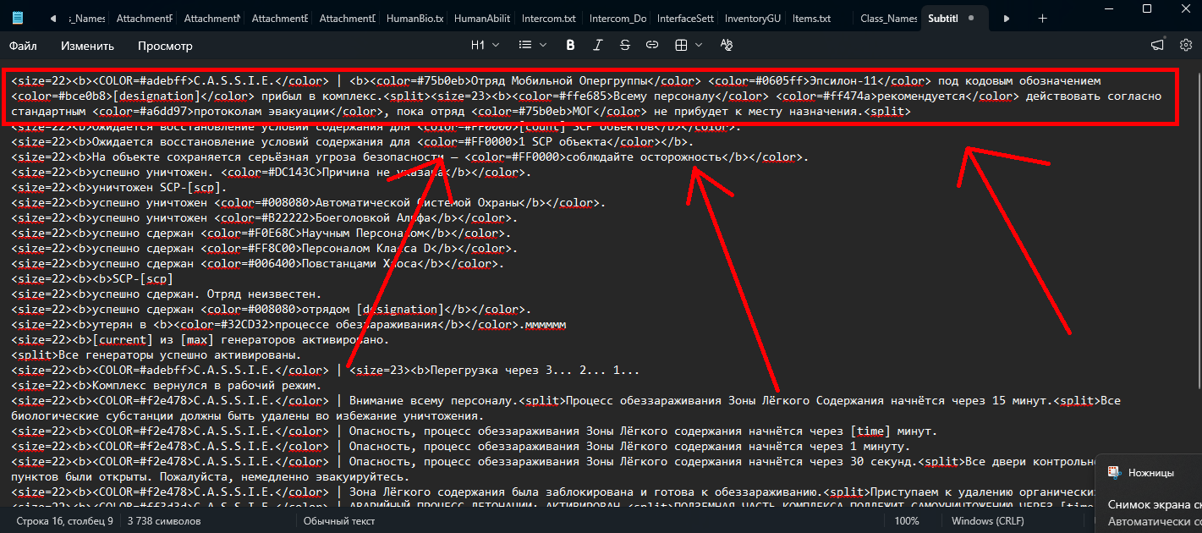Click the 100% zoom level in status bar
This screenshot has height=533, width=1202.
point(906,521)
